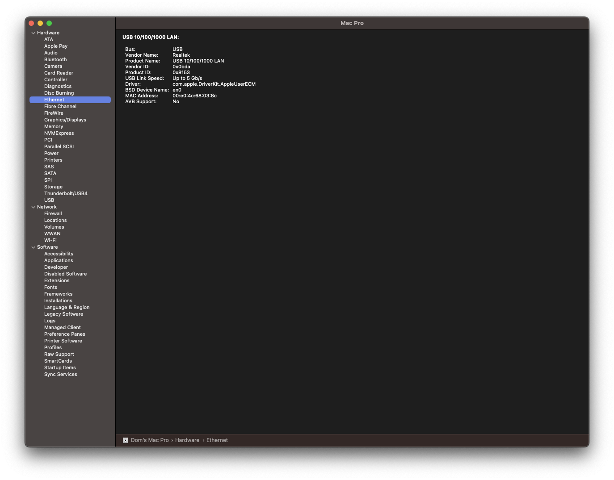The height and width of the screenshot is (480, 614).
Task: Select the Storage hardware entry
Action: coord(53,187)
